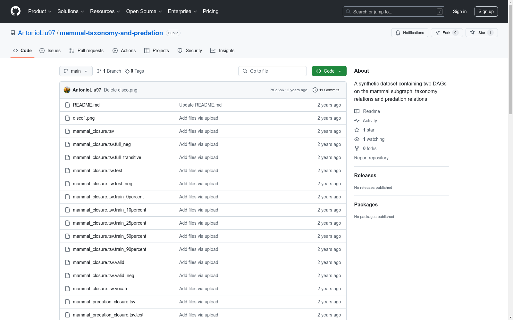Click the star icon beside 1 star

357,130
